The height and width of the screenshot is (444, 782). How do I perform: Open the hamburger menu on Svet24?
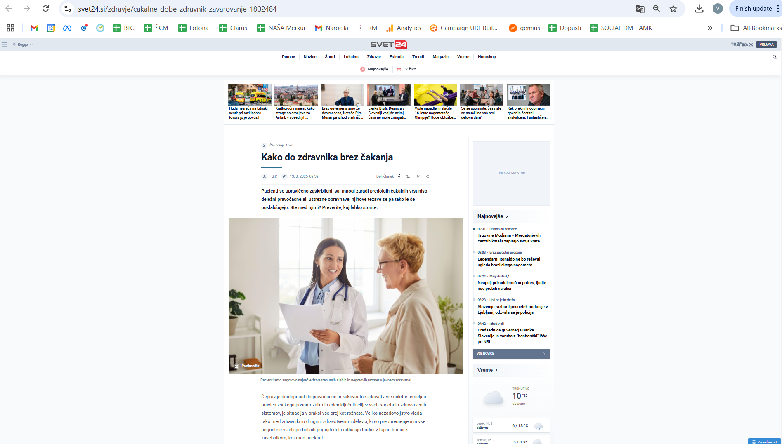point(5,45)
